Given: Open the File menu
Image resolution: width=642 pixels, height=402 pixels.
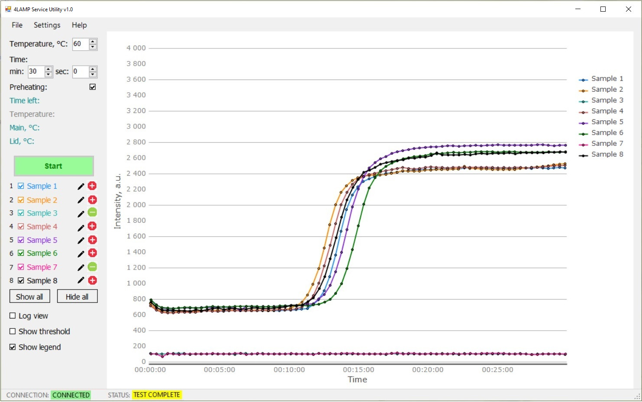Looking at the screenshot, I should click(17, 25).
